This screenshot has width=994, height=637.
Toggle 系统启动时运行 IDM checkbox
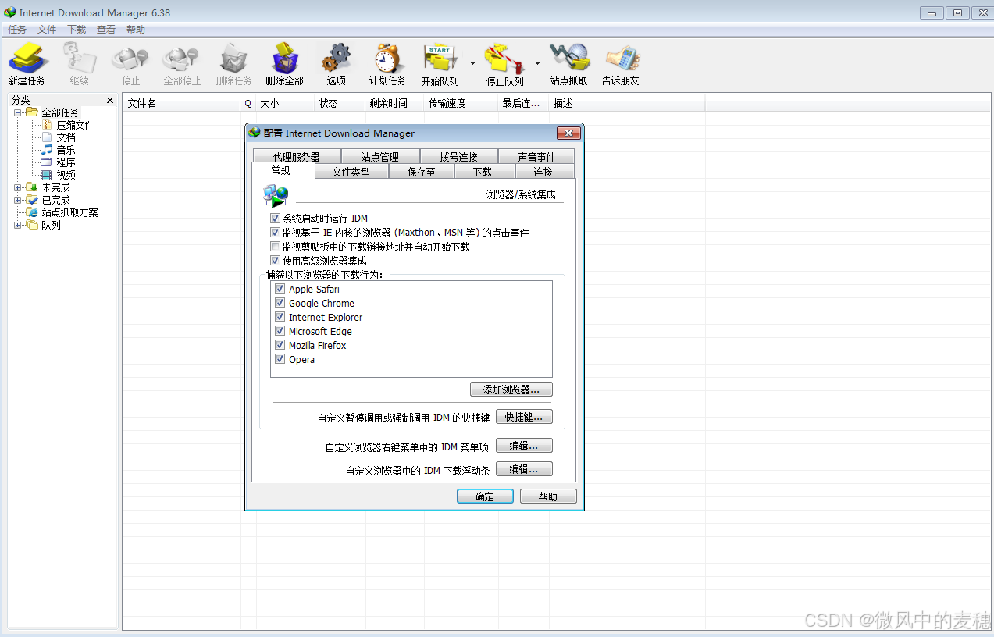point(275,219)
